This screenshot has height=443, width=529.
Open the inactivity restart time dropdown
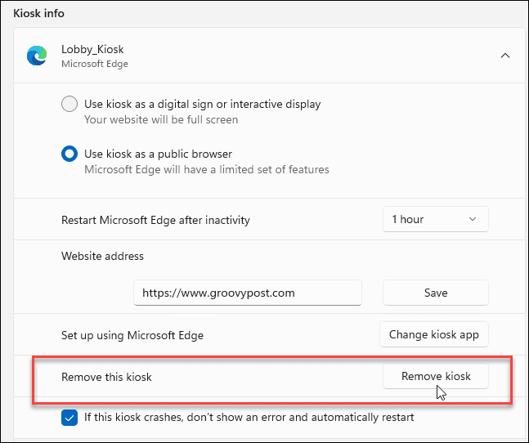pos(435,220)
